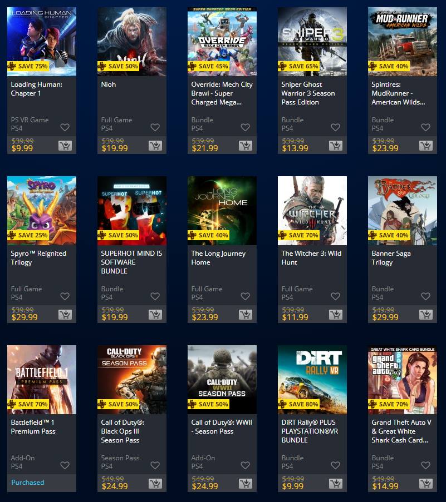Add The Witcher 3 to cart
The width and height of the screenshot is (446, 502).
click(x=336, y=315)
